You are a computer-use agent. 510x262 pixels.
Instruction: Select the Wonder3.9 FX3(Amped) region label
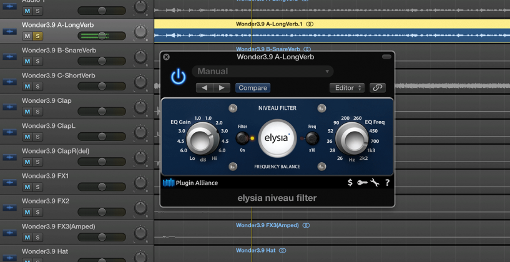click(267, 225)
